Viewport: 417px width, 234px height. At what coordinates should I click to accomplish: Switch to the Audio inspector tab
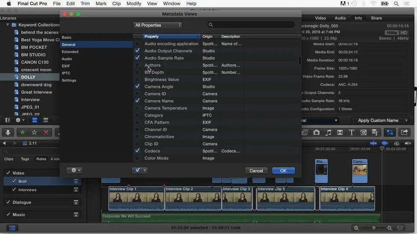340,18
